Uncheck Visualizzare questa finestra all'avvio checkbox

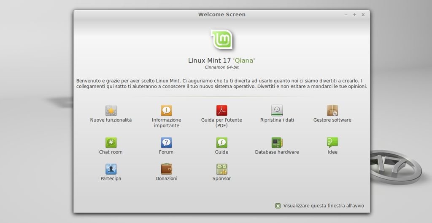[x=278, y=206]
